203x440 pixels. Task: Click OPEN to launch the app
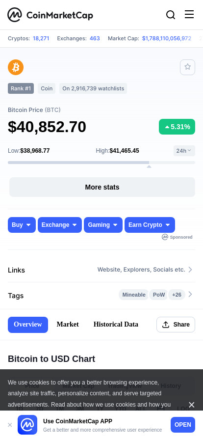(x=183, y=425)
